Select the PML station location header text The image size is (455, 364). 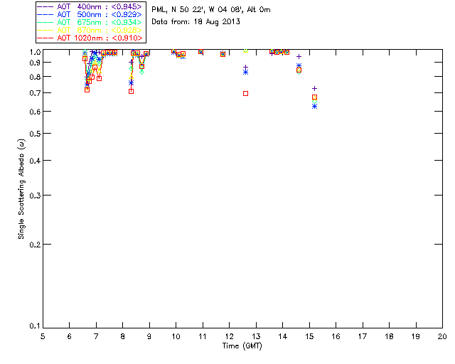click(211, 9)
